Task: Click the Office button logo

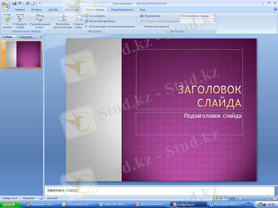Action: point(6,5)
